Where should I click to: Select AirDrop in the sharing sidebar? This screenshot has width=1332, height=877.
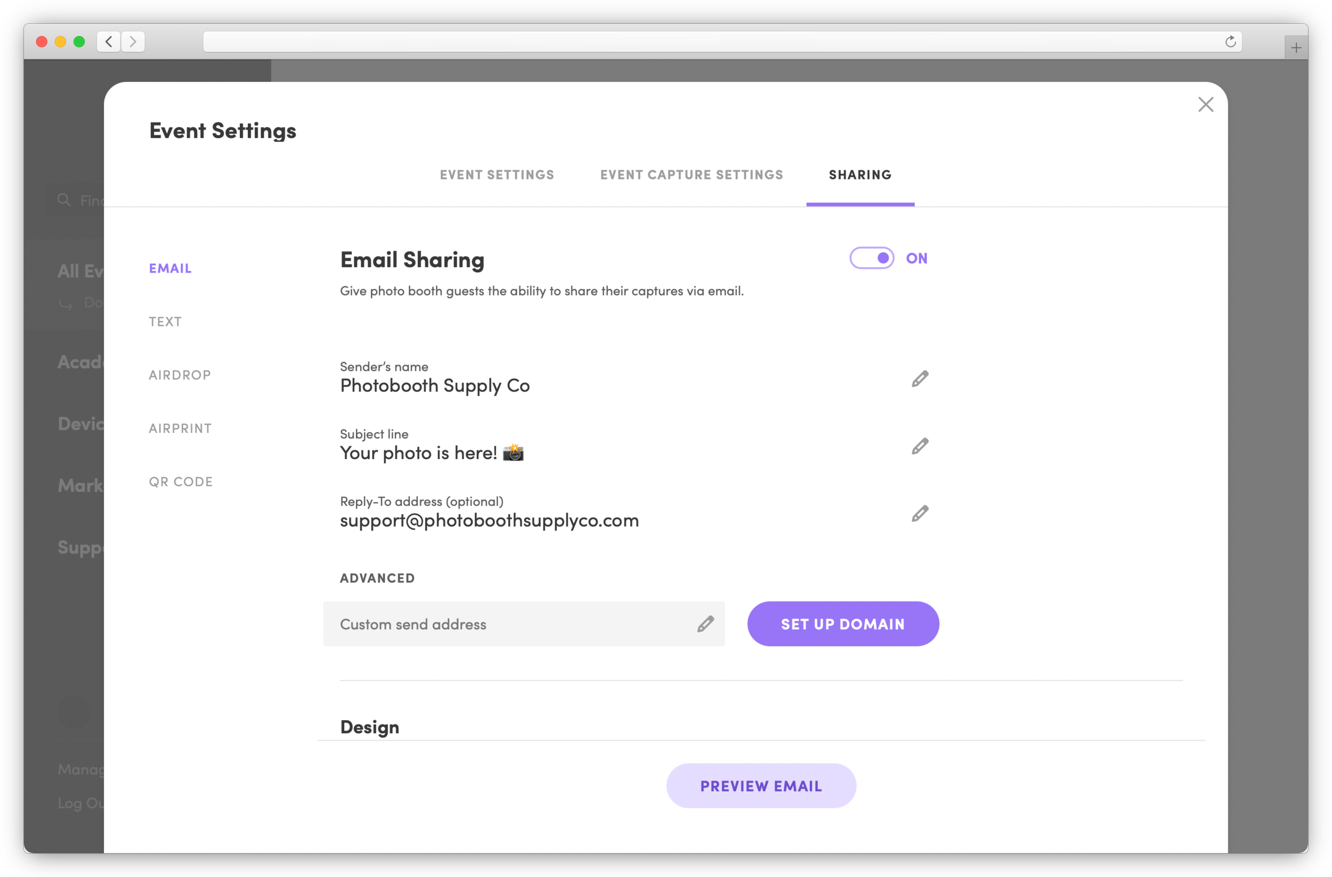pos(180,375)
